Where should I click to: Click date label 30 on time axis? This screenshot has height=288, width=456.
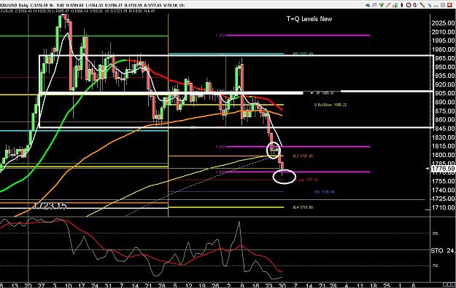pyautogui.click(x=282, y=286)
